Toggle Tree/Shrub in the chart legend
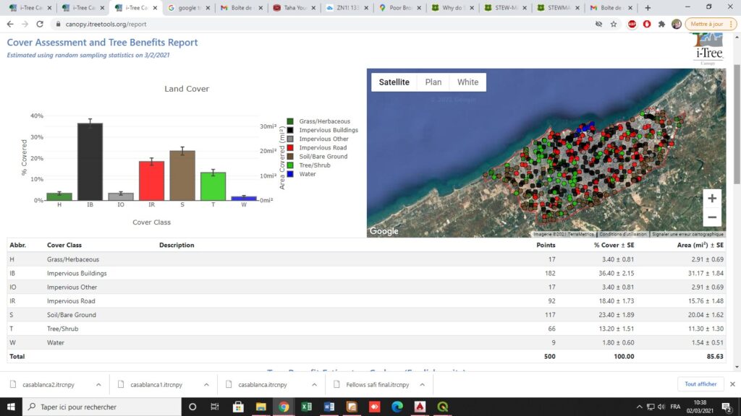Image resolution: width=741 pixels, height=416 pixels. click(308, 165)
